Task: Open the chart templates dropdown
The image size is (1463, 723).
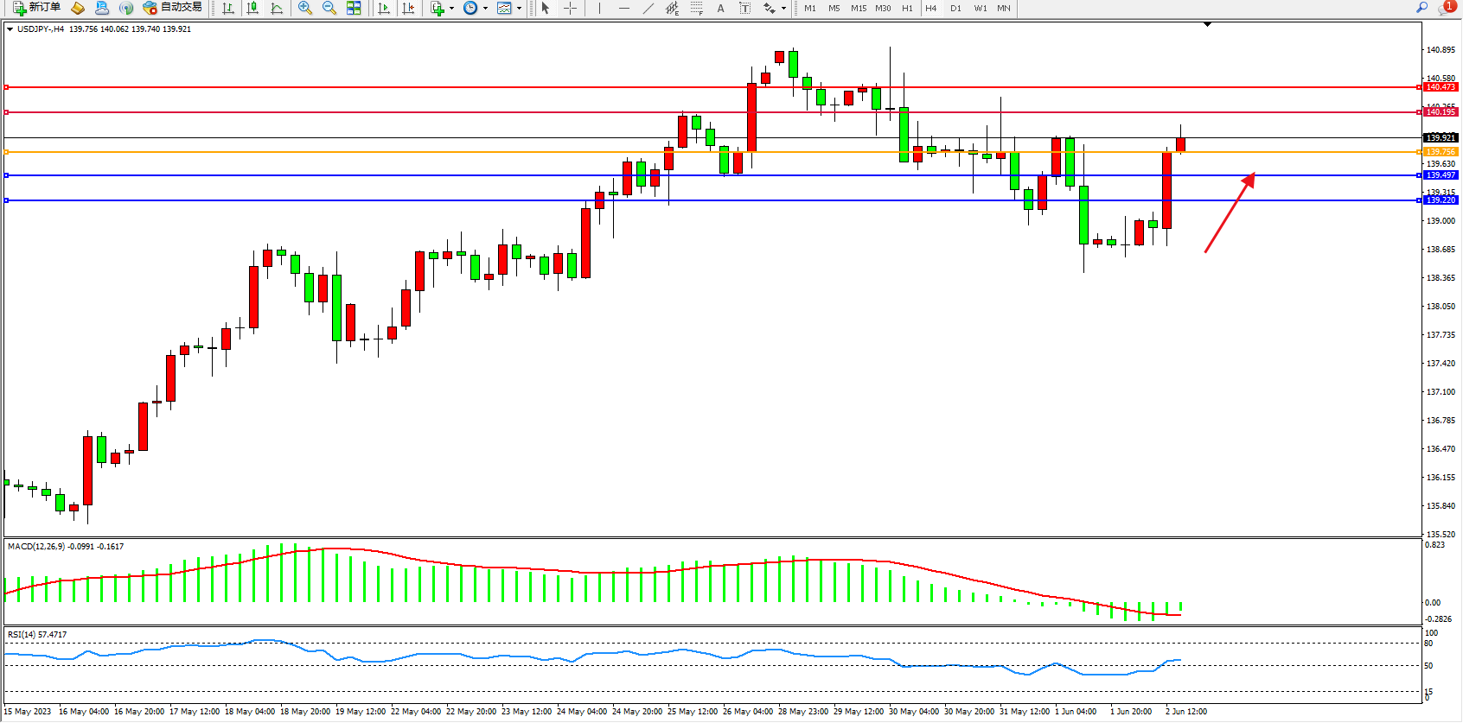Action: (x=519, y=8)
